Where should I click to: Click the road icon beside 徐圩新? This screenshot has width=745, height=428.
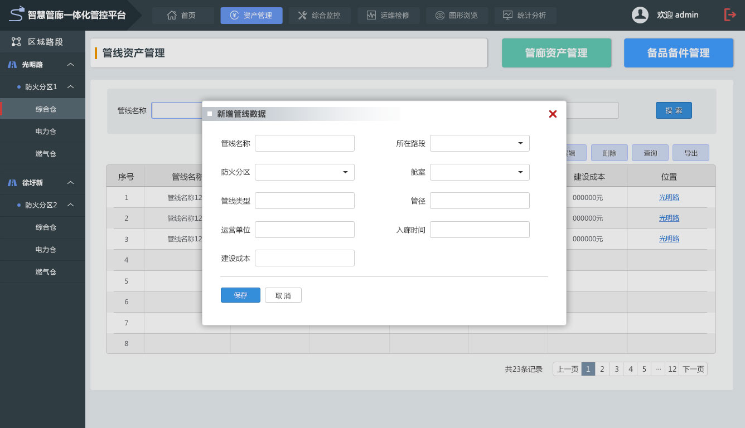[x=12, y=183]
